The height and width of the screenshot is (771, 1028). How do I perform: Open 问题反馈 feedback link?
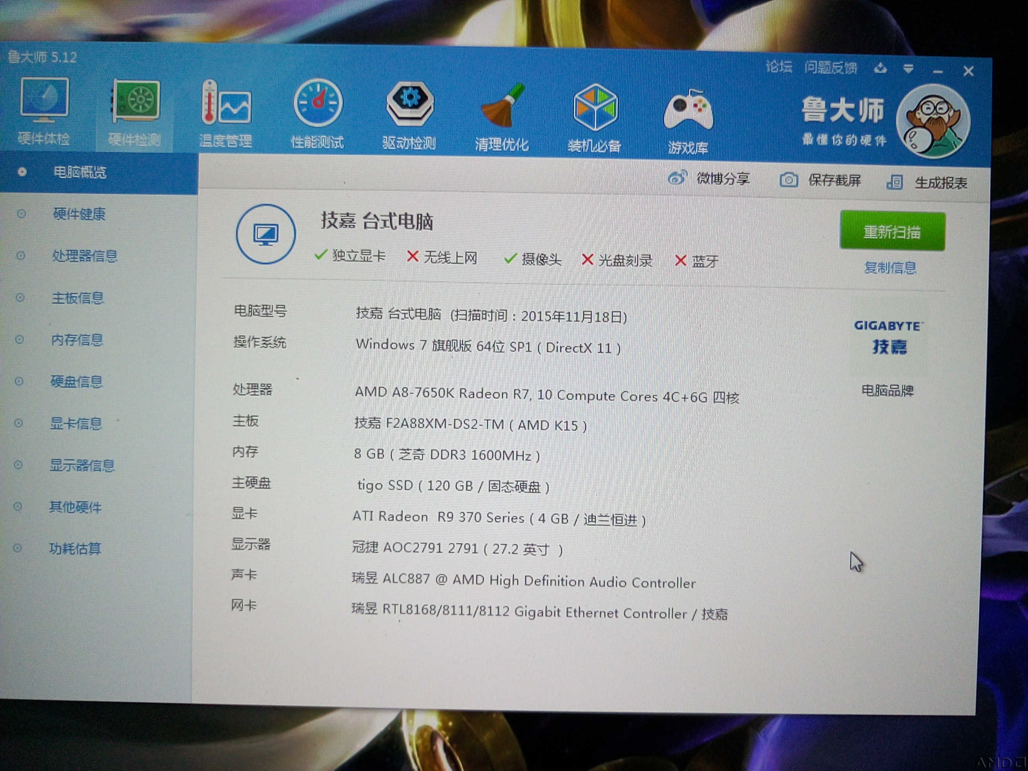pyautogui.click(x=831, y=68)
